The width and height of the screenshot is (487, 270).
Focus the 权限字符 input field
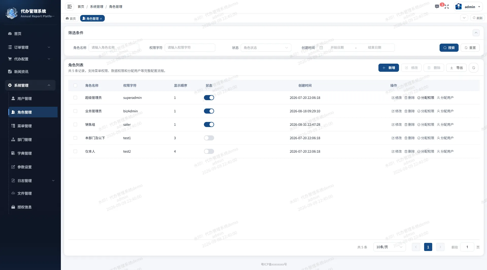coord(190,48)
